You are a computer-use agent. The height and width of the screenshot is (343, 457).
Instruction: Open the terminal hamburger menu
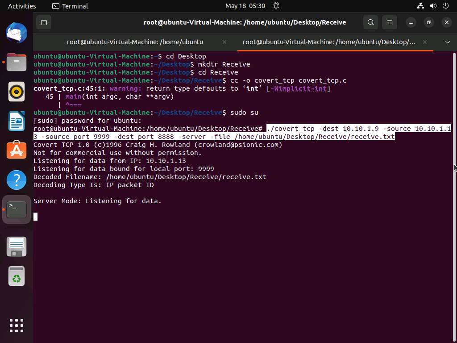point(390,22)
